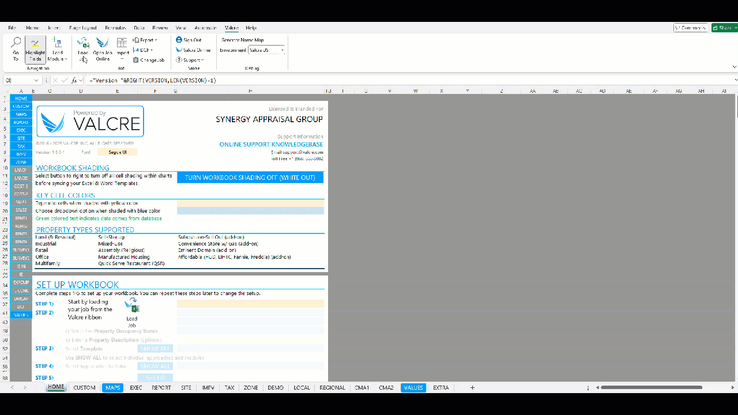This screenshot has width=738, height=415.
Task: Click the VALUES sidebar navigation button
Action: coord(21,315)
